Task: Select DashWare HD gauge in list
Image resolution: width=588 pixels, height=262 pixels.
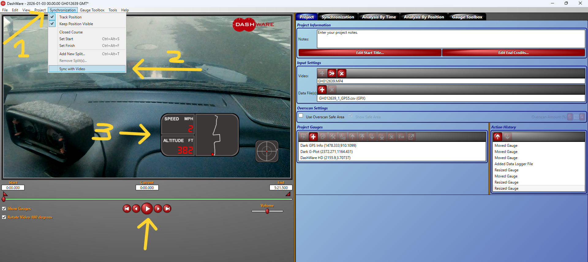Action: pyautogui.click(x=393, y=158)
